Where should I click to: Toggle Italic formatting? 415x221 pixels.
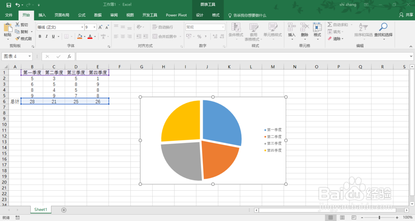(46, 36)
